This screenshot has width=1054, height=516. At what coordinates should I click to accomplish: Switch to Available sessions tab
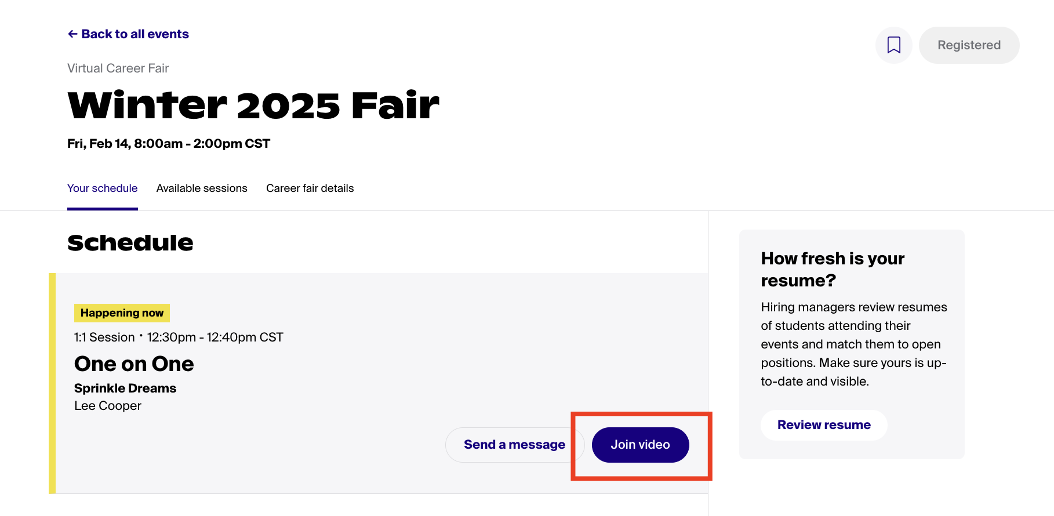(202, 188)
